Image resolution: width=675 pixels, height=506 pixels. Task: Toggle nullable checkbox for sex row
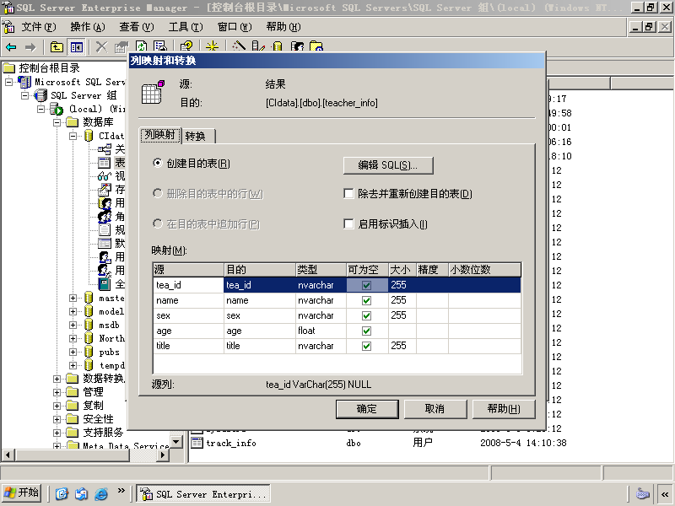(x=366, y=315)
